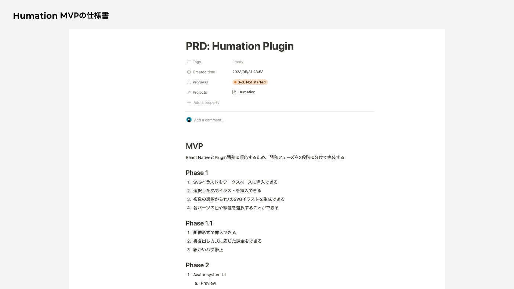Click list item 細かいバグ修正

pos(208,250)
